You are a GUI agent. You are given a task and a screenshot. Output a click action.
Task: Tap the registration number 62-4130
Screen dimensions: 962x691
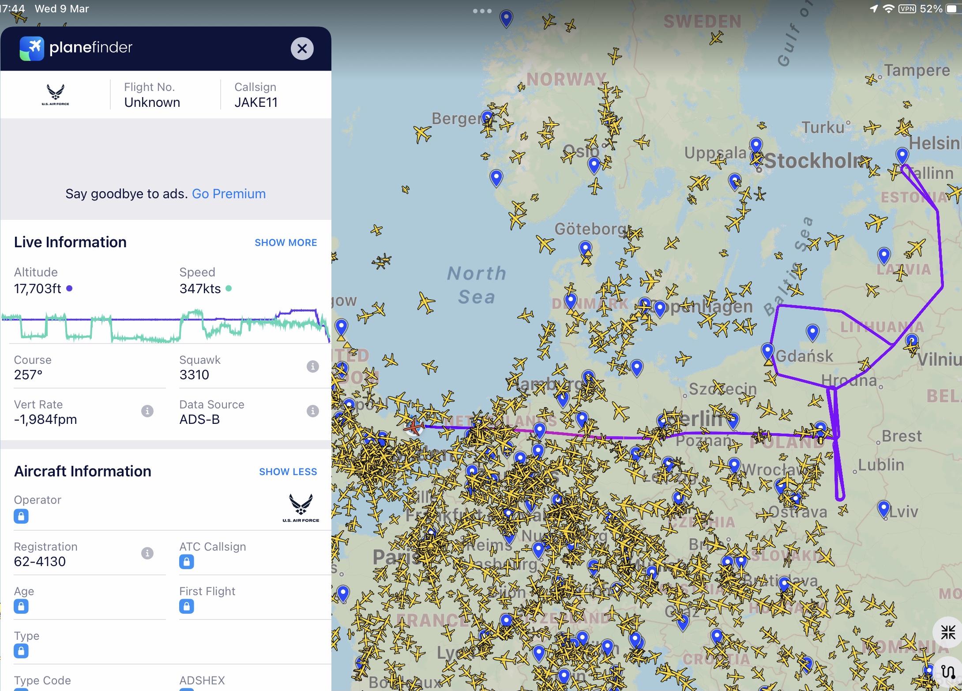pyautogui.click(x=40, y=561)
